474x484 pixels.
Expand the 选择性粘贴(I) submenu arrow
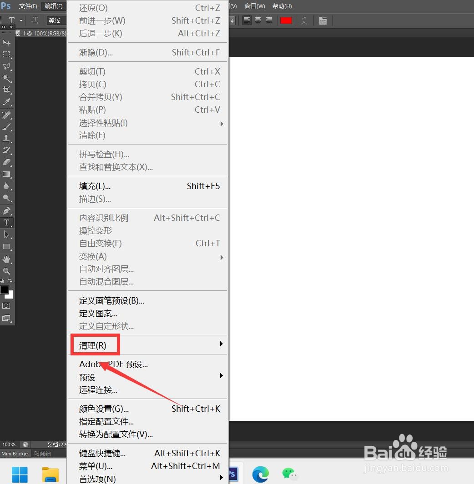(x=222, y=124)
